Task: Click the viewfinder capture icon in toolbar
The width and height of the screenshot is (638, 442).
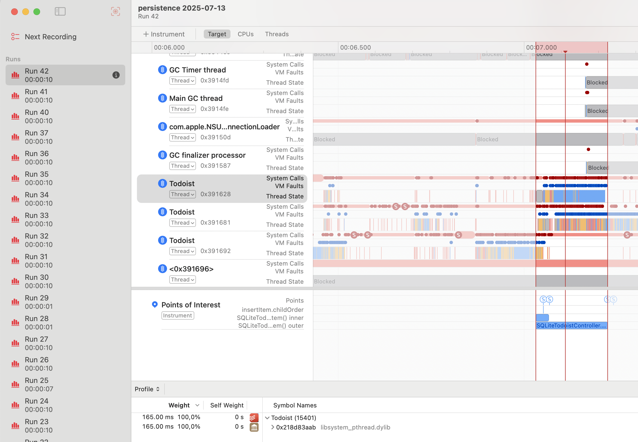Action: click(115, 11)
